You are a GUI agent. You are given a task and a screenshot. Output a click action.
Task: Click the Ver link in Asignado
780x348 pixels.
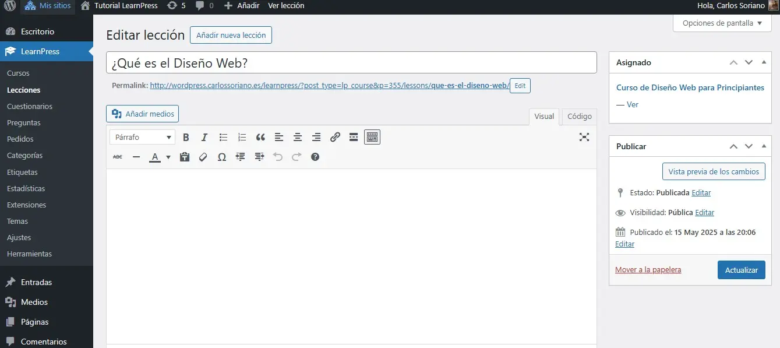633,104
